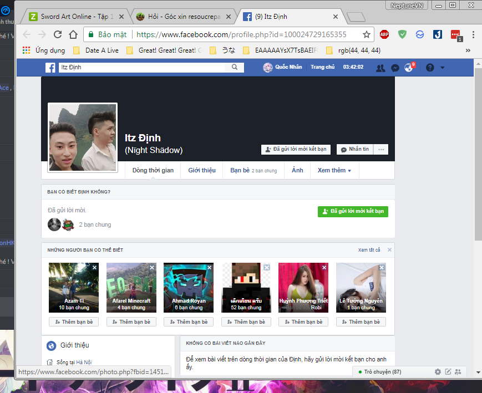This screenshot has height=393, width=482.
Task: Open friend requests icon in Facebook bar
Action: 380,68
